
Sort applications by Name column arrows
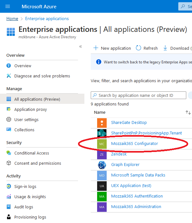click(188, 112)
